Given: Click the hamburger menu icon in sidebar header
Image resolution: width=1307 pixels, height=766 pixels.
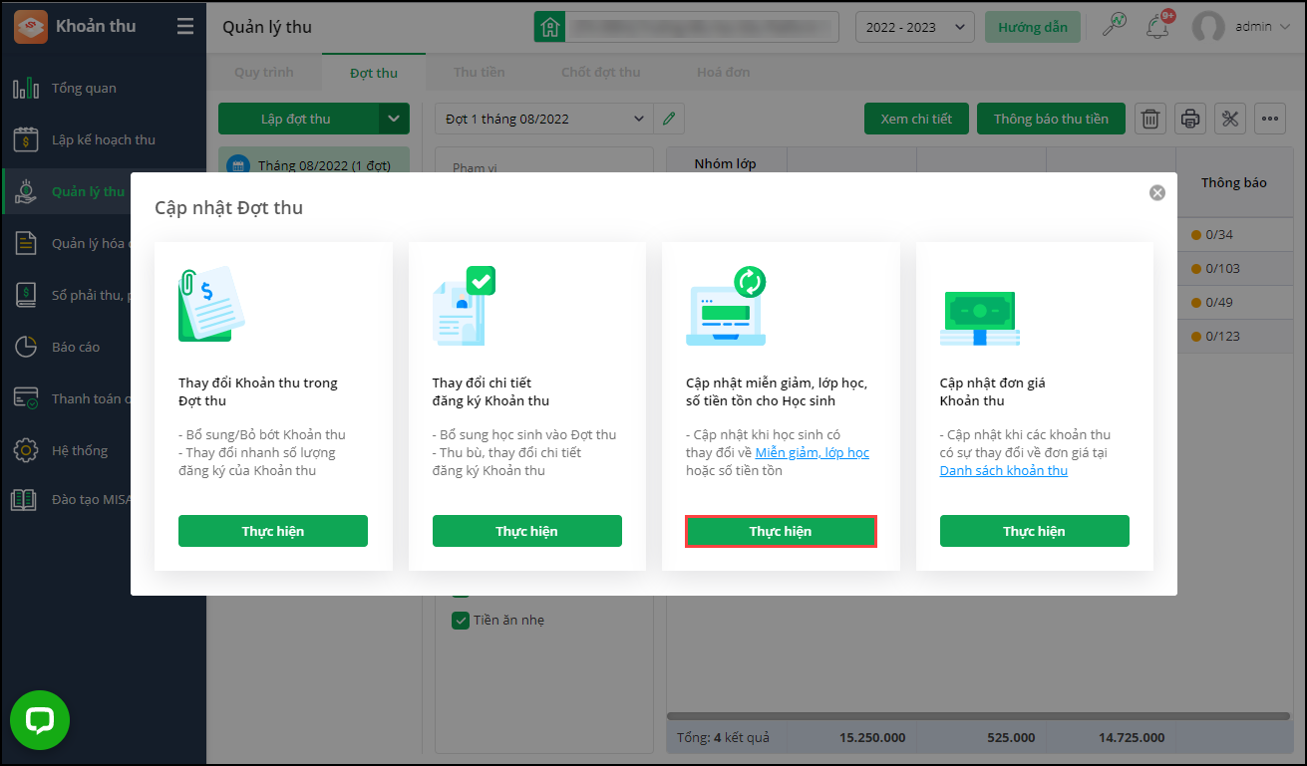Looking at the screenshot, I should click(x=185, y=27).
